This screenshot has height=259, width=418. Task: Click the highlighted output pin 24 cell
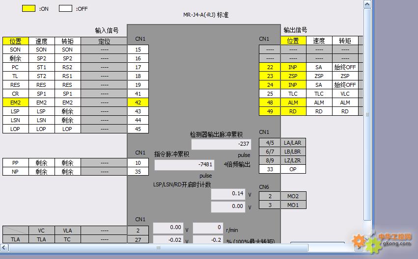(x=270, y=85)
